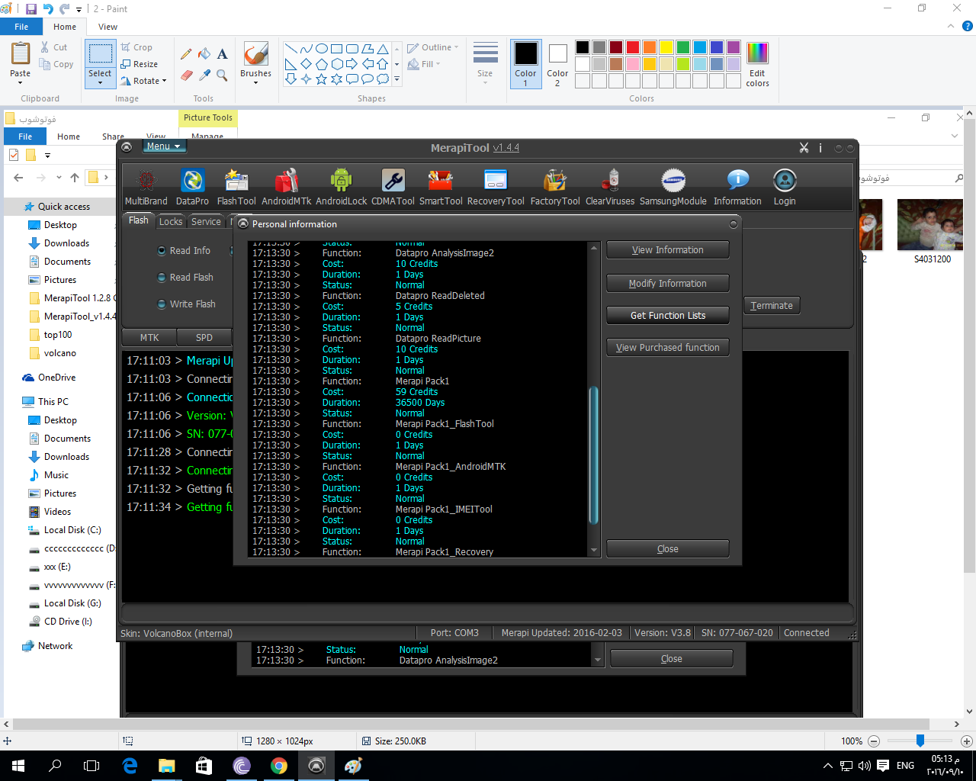Click the Personal information log scrollbar thumb
Viewport: 976px width, 781px height.
(x=594, y=455)
